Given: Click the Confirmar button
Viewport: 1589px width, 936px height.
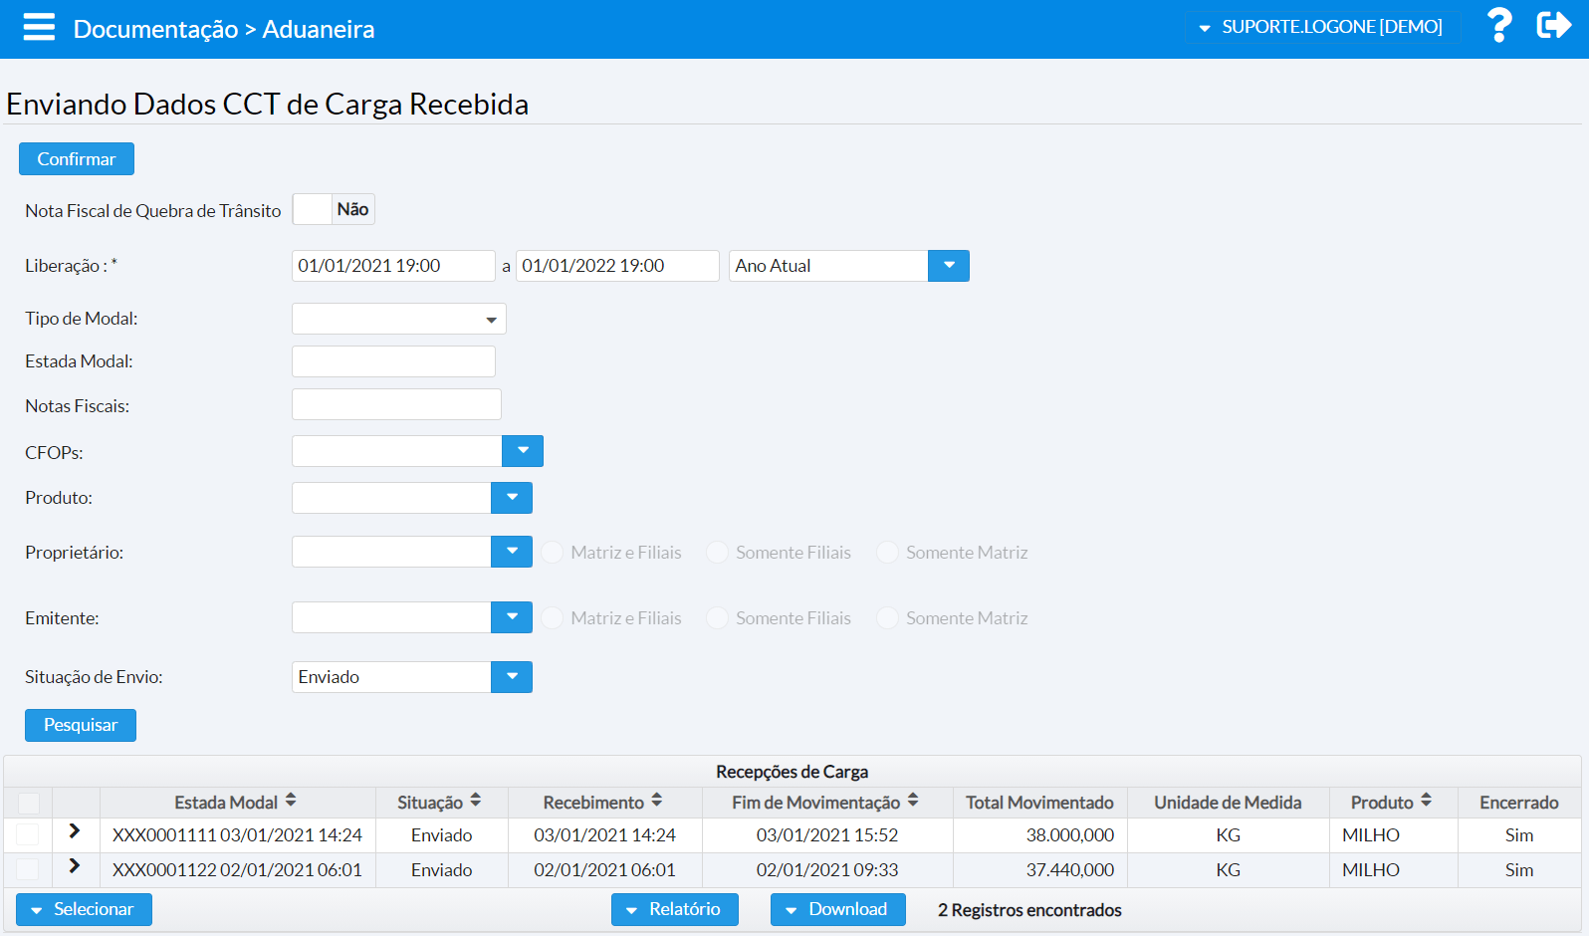Looking at the screenshot, I should point(77,159).
